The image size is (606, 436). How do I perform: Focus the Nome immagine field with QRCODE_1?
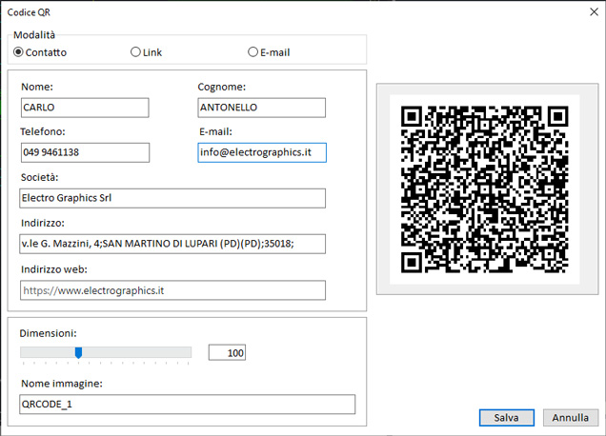(x=188, y=405)
